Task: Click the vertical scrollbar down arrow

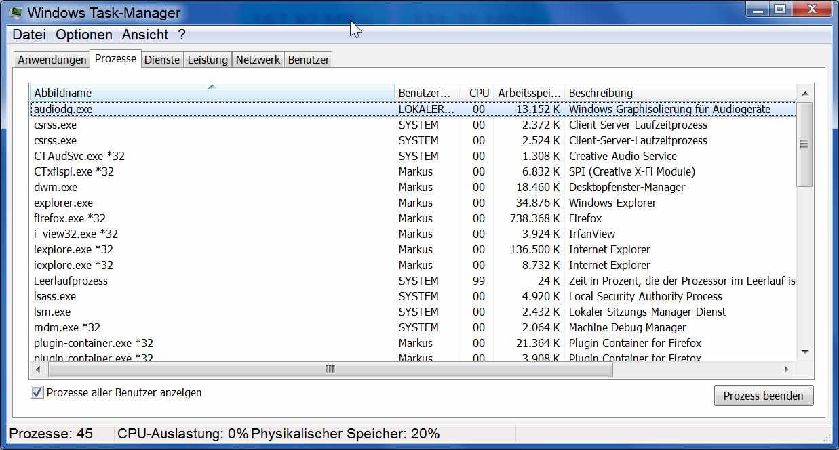Action: pos(805,352)
